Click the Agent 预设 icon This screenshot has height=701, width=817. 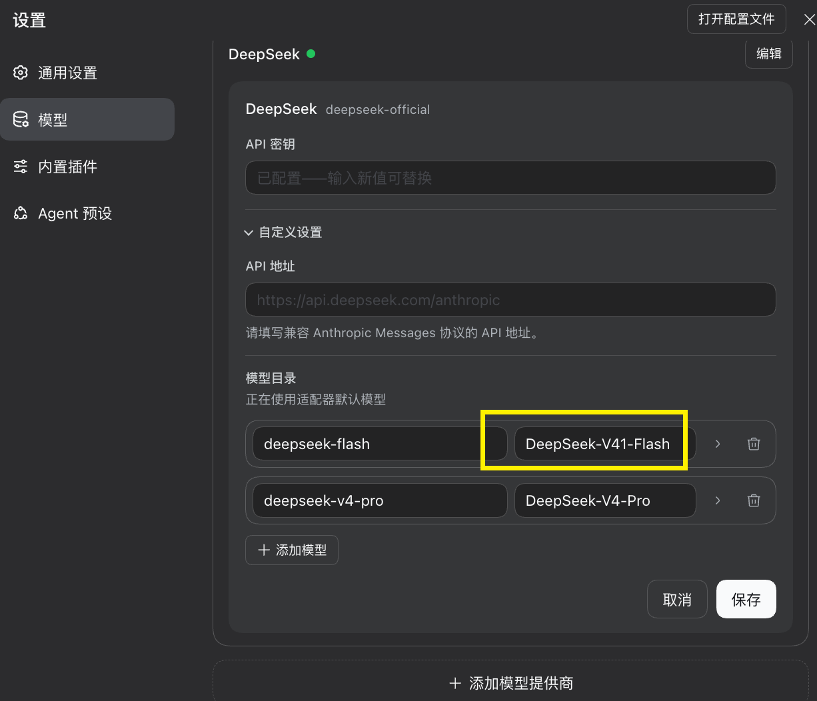pyautogui.click(x=21, y=213)
